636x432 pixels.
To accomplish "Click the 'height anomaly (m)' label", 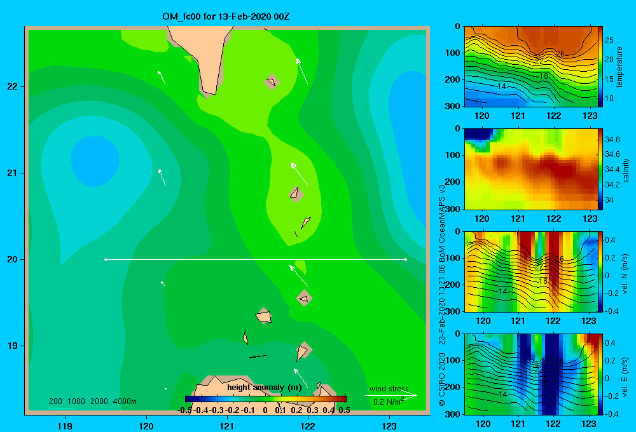I will (x=265, y=388).
